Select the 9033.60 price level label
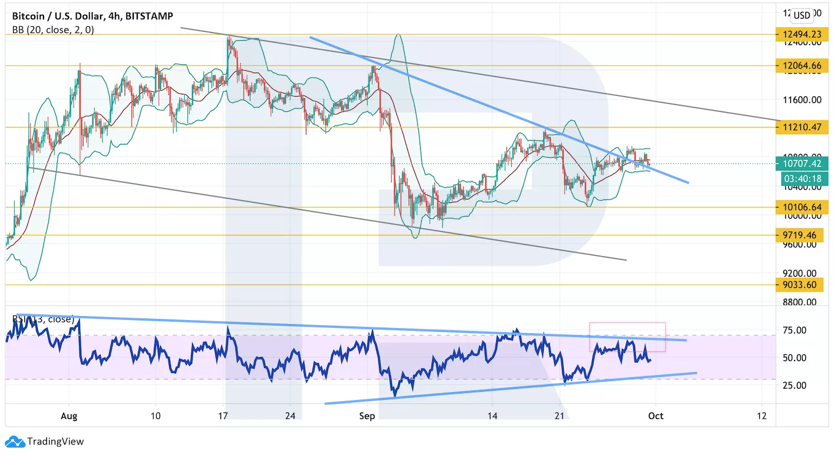 [799, 285]
